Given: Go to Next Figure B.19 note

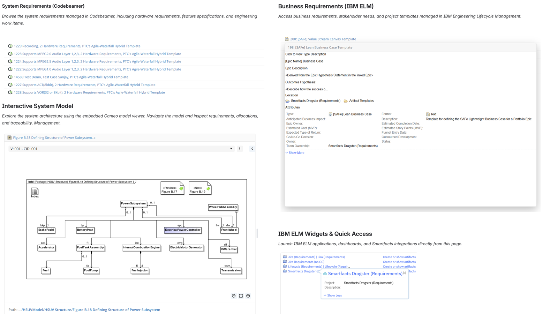Looking at the screenshot, I should pos(200,188).
